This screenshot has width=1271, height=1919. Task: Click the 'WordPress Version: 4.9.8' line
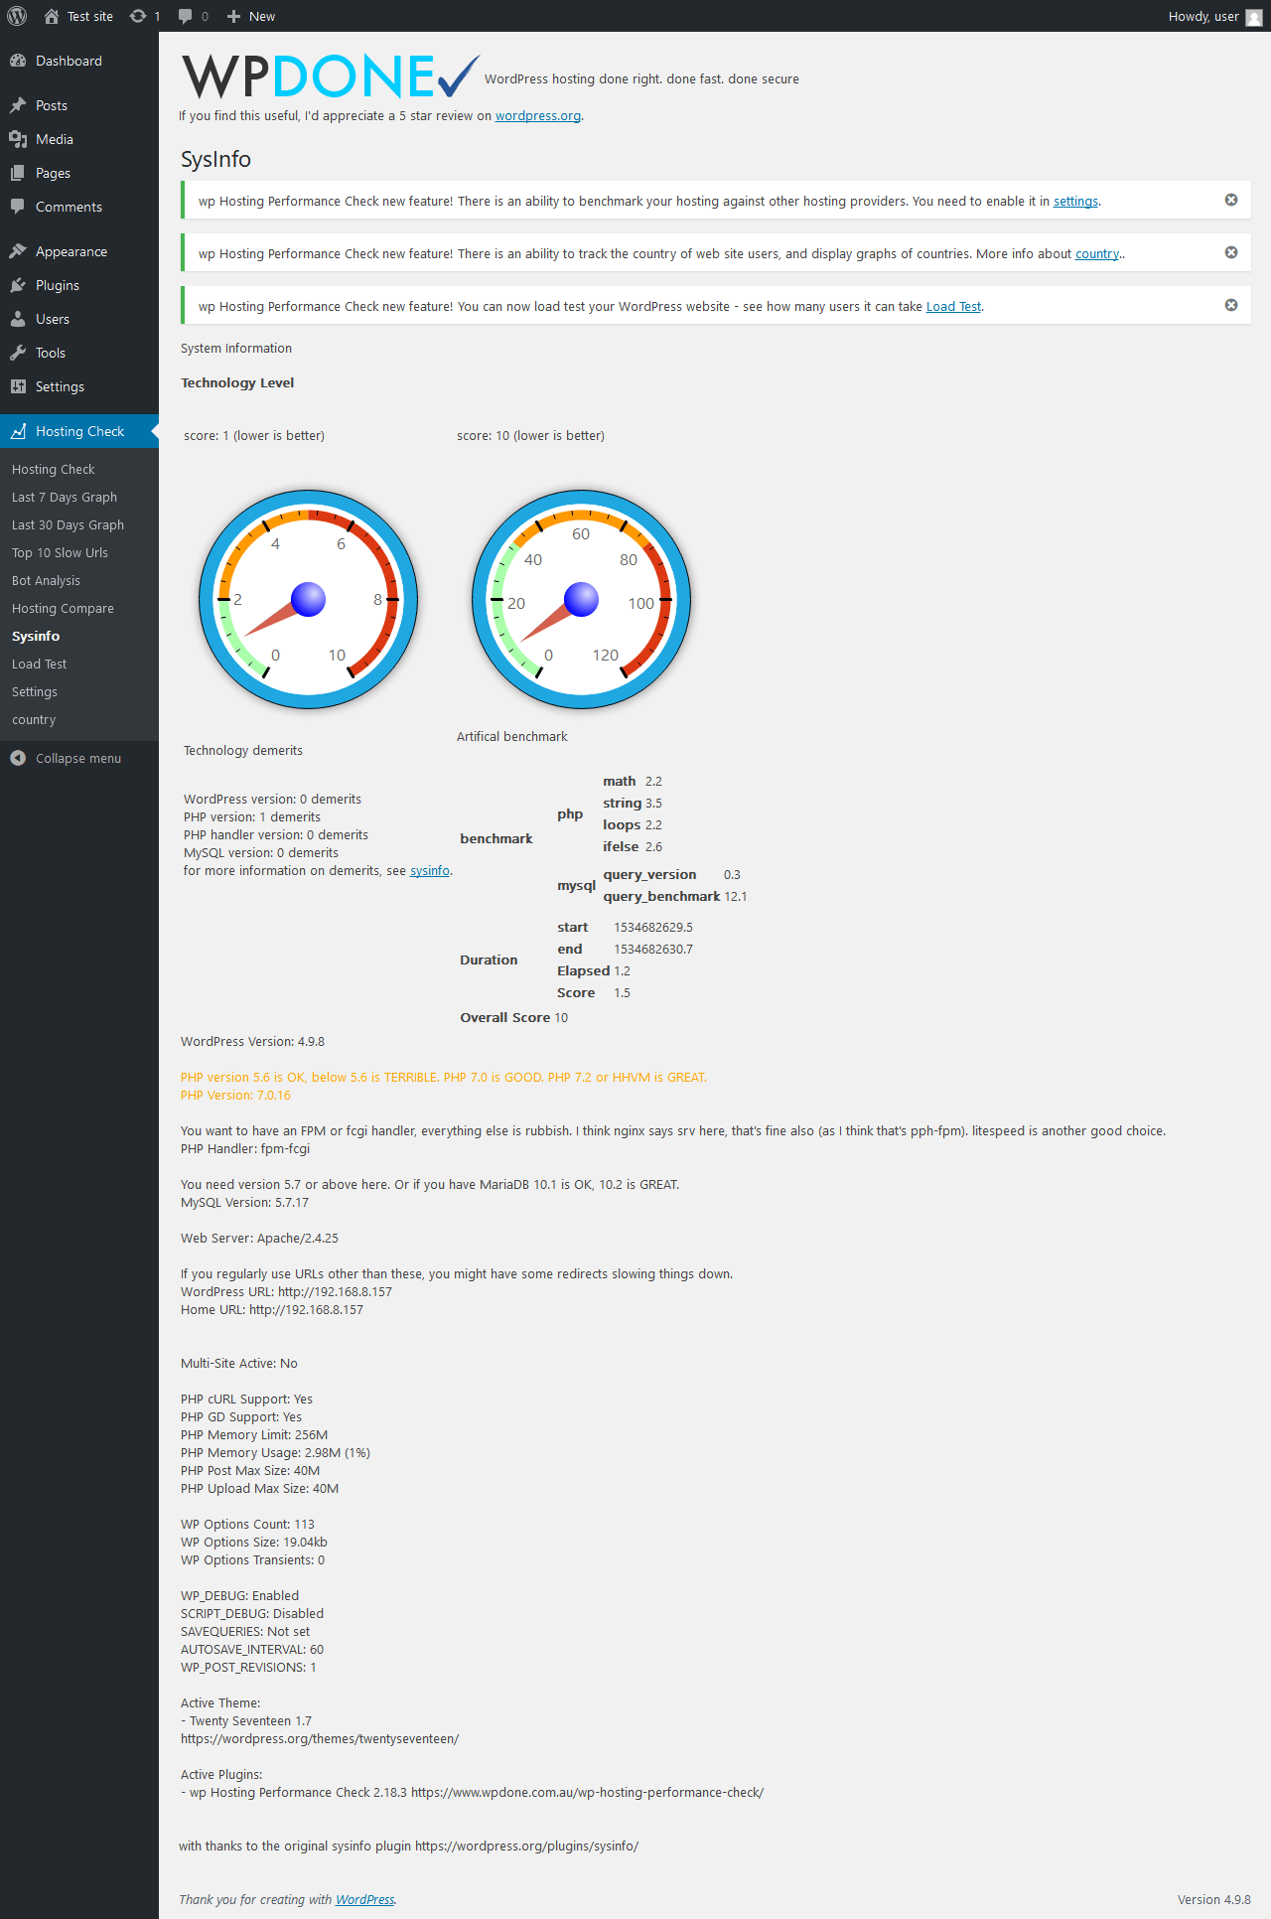[252, 1041]
